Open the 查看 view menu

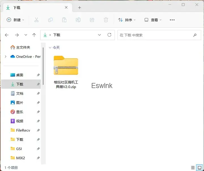153,20
